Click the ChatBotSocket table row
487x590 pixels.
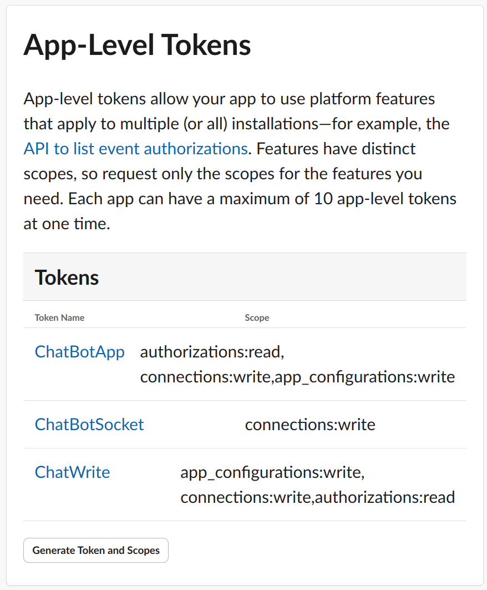pyautogui.click(x=245, y=425)
